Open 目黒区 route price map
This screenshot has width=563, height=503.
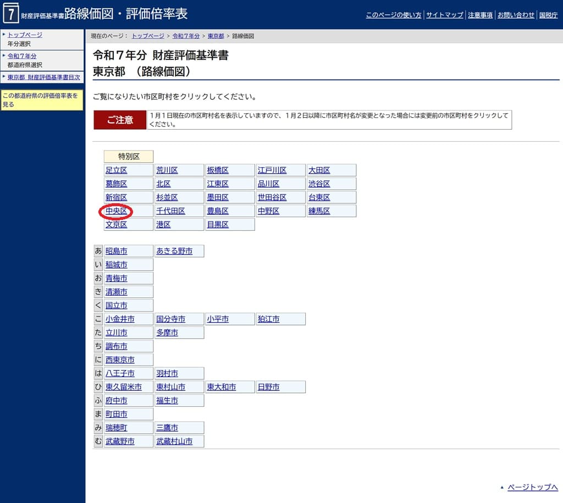[218, 225]
